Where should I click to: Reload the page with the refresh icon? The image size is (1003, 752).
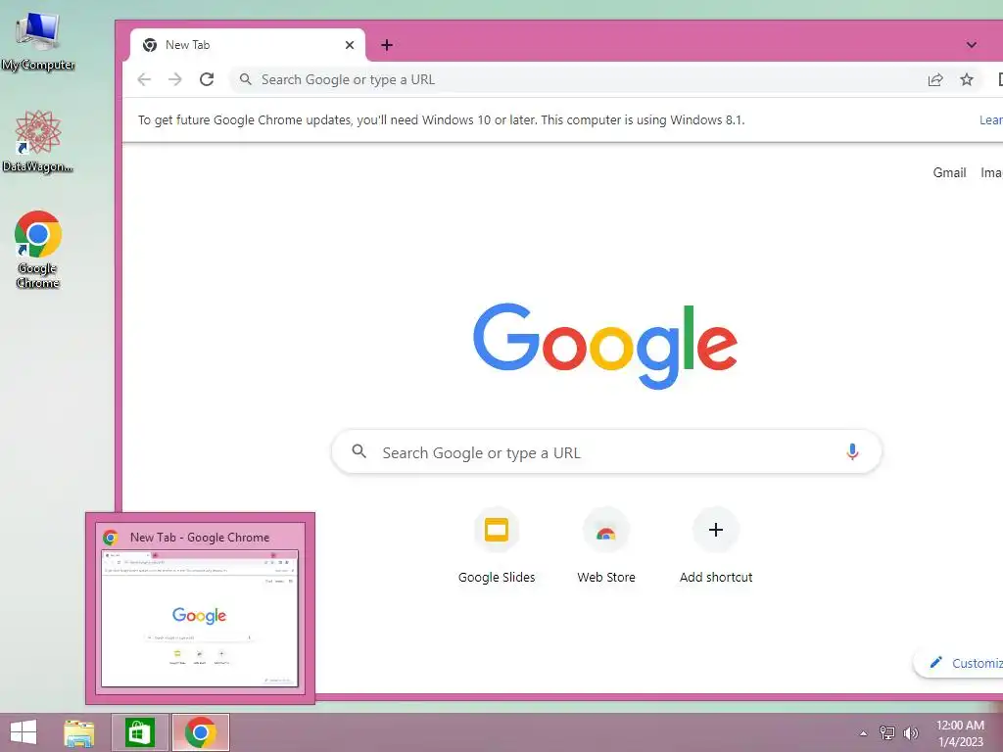(206, 79)
